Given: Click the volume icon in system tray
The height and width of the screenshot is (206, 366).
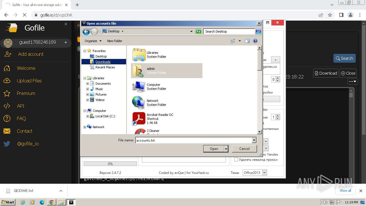Looking at the screenshot, I should [325, 202].
